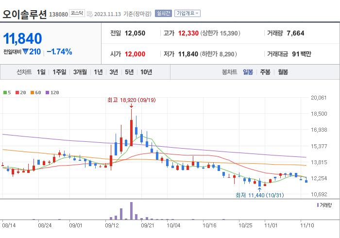This screenshot has height=238, width=340.
Task: Select the 3년 line chart tab
Action: pos(114,72)
